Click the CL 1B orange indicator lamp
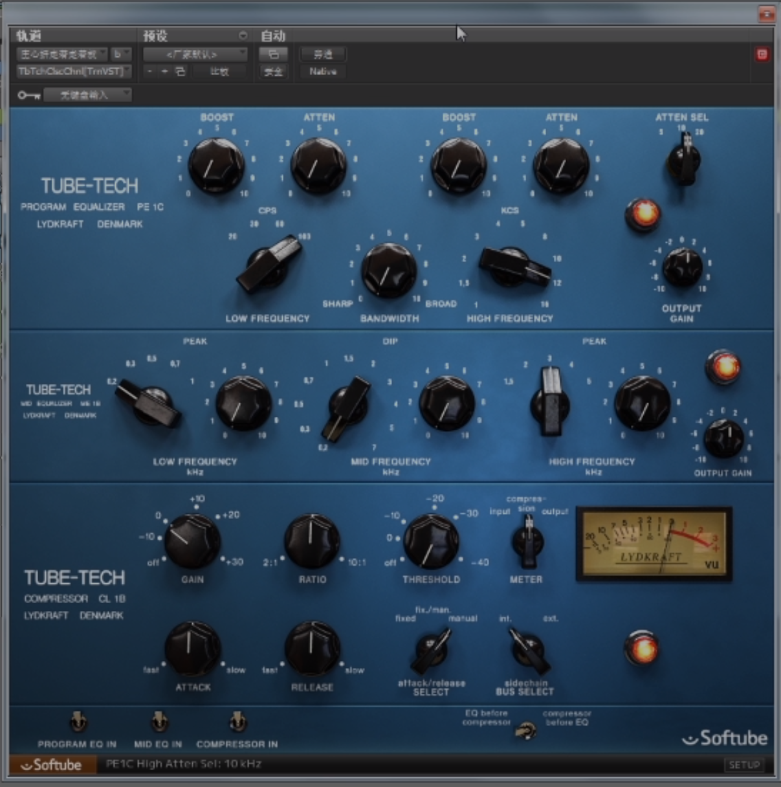Viewport: 781px width, 787px height. point(642,648)
